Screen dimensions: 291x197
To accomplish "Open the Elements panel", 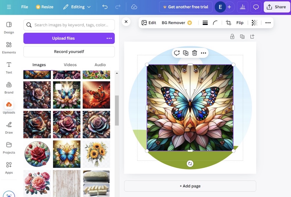I will click(x=9, y=48).
